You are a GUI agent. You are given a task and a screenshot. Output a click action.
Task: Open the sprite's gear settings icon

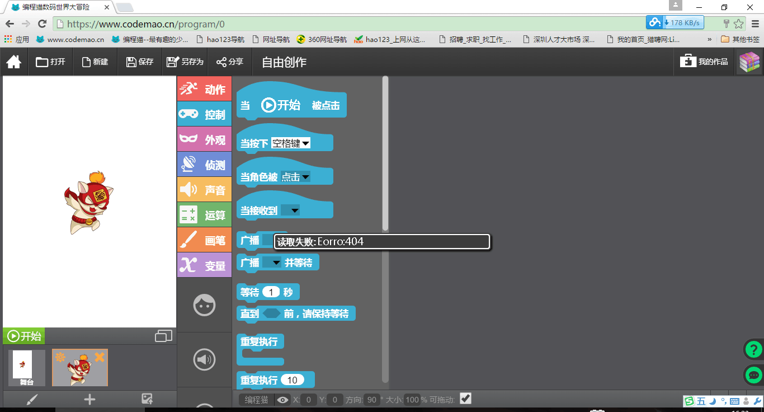(x=60, y=357)
